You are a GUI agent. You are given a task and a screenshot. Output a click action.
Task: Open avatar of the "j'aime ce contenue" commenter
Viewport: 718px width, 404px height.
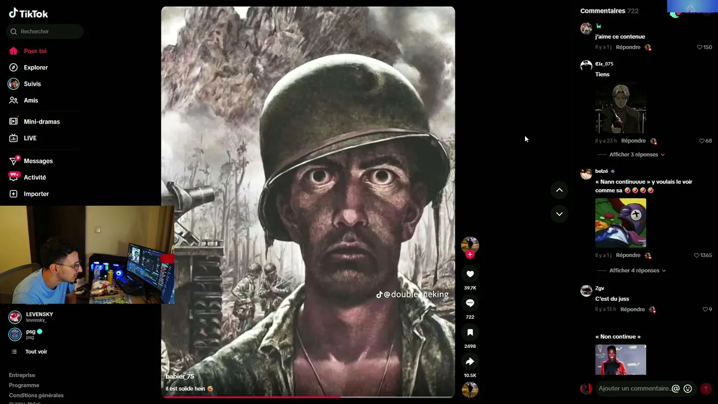coord(586,28)
